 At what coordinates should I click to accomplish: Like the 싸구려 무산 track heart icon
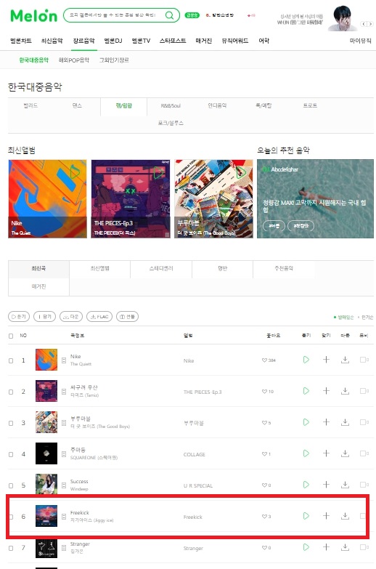point(264,392)
